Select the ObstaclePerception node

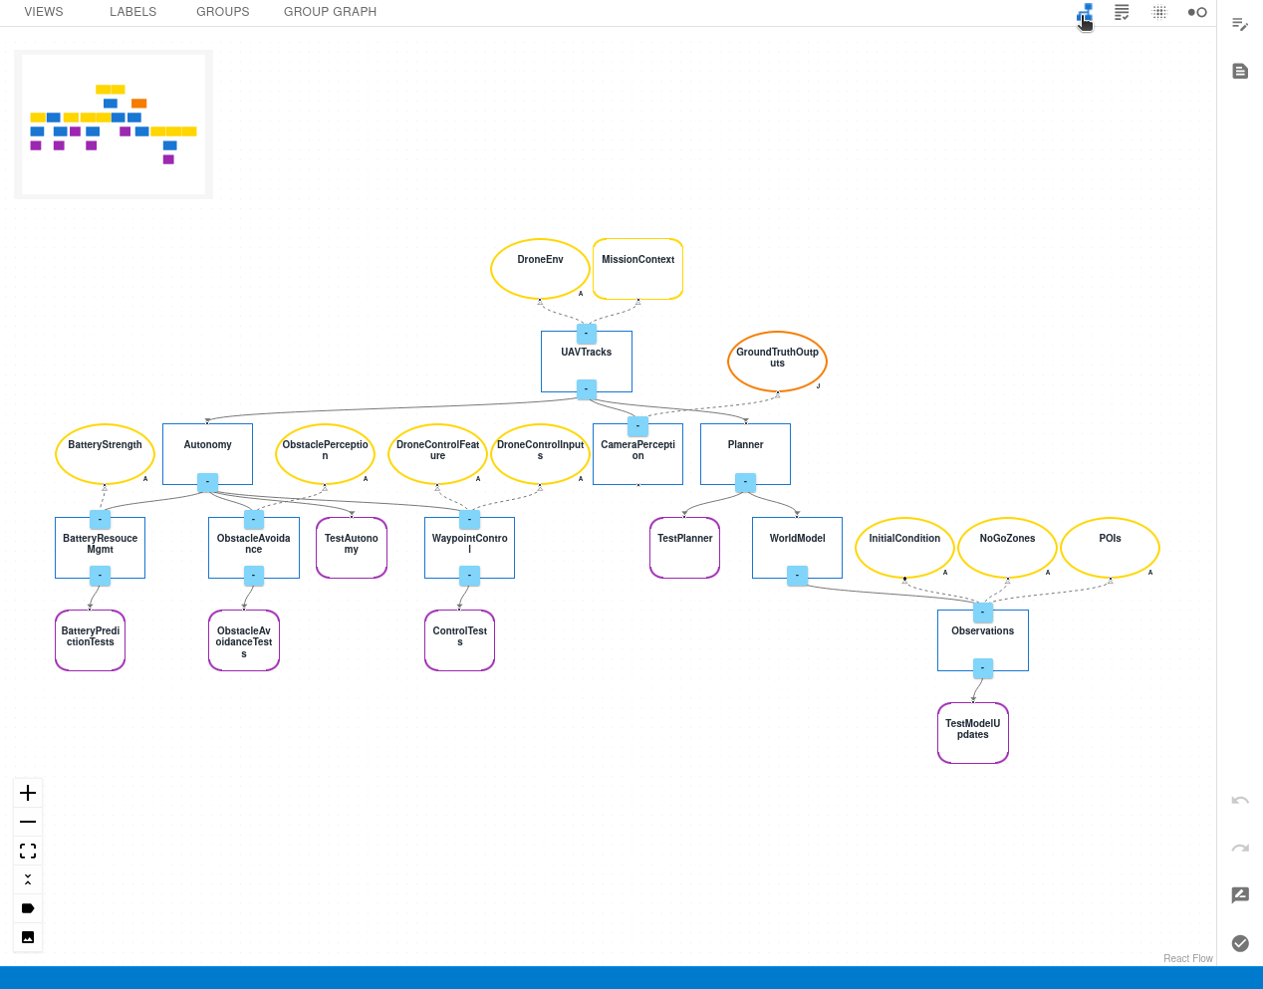[x=325, y=454]
